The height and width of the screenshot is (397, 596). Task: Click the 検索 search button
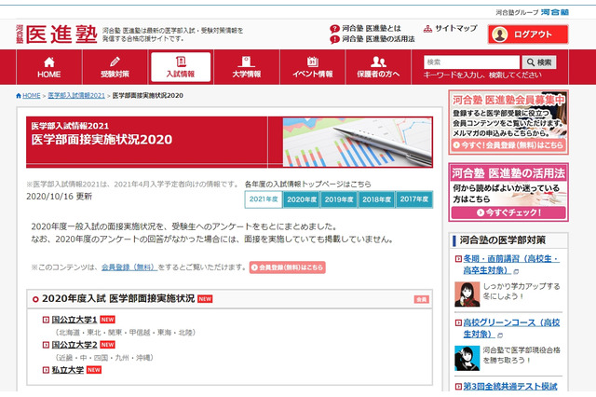539,62
